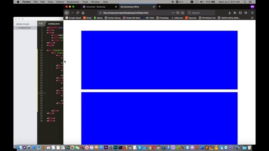Open Finder from the Dock
The image size is (269, 151).
pyautogui.click(x=20, y=148)
